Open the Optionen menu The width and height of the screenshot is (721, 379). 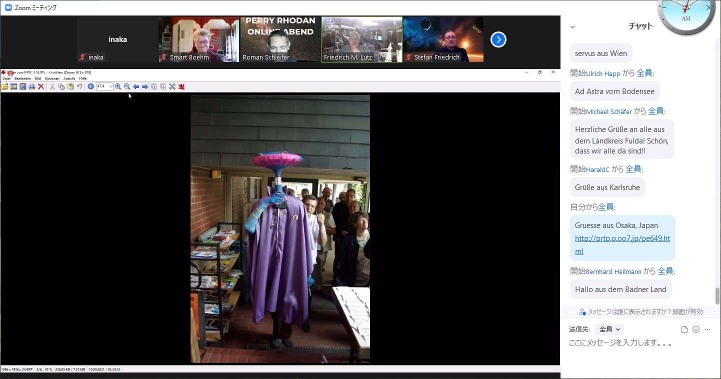(52, 78)
